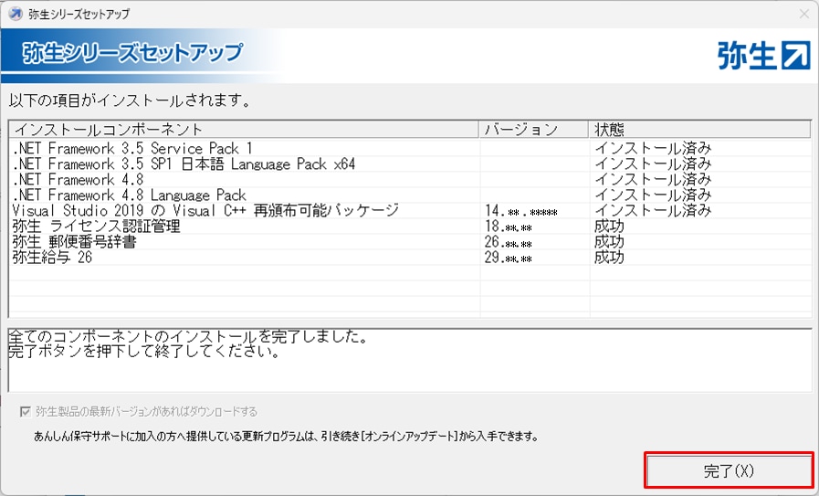Click the setup app icon in title bar
Image resolution: width=819 pixels, height=496 pixels.
pyautogui.click(x=15, y=14)
